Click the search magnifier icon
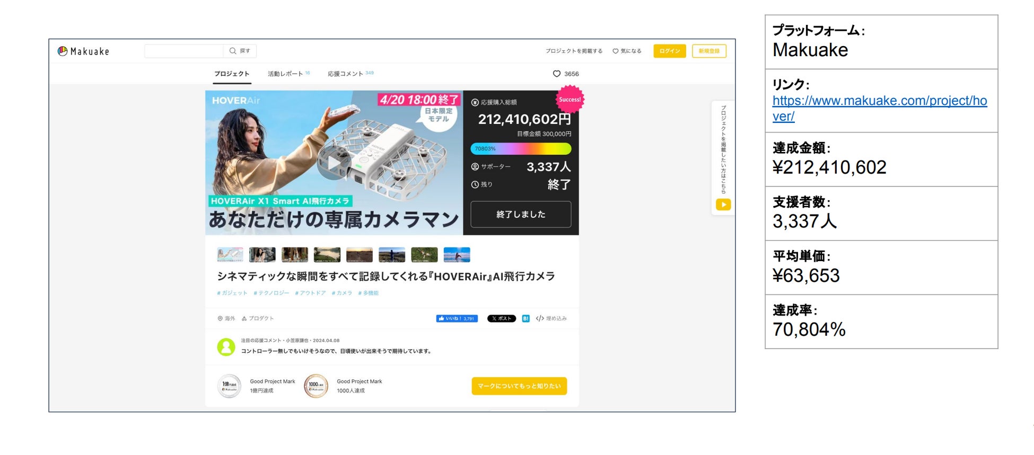Screen dimensions: 1034x455 [232, 51]
